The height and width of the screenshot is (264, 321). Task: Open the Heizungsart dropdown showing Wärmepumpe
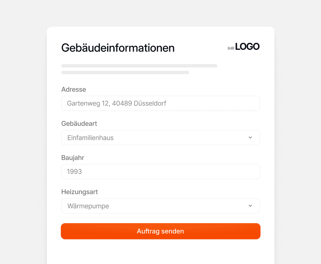161,206
